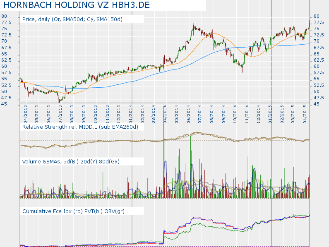This screenshot has width=329, height=247.
Task: Click the 77.5 value on right price axis
Action: (x=319, y=22)
